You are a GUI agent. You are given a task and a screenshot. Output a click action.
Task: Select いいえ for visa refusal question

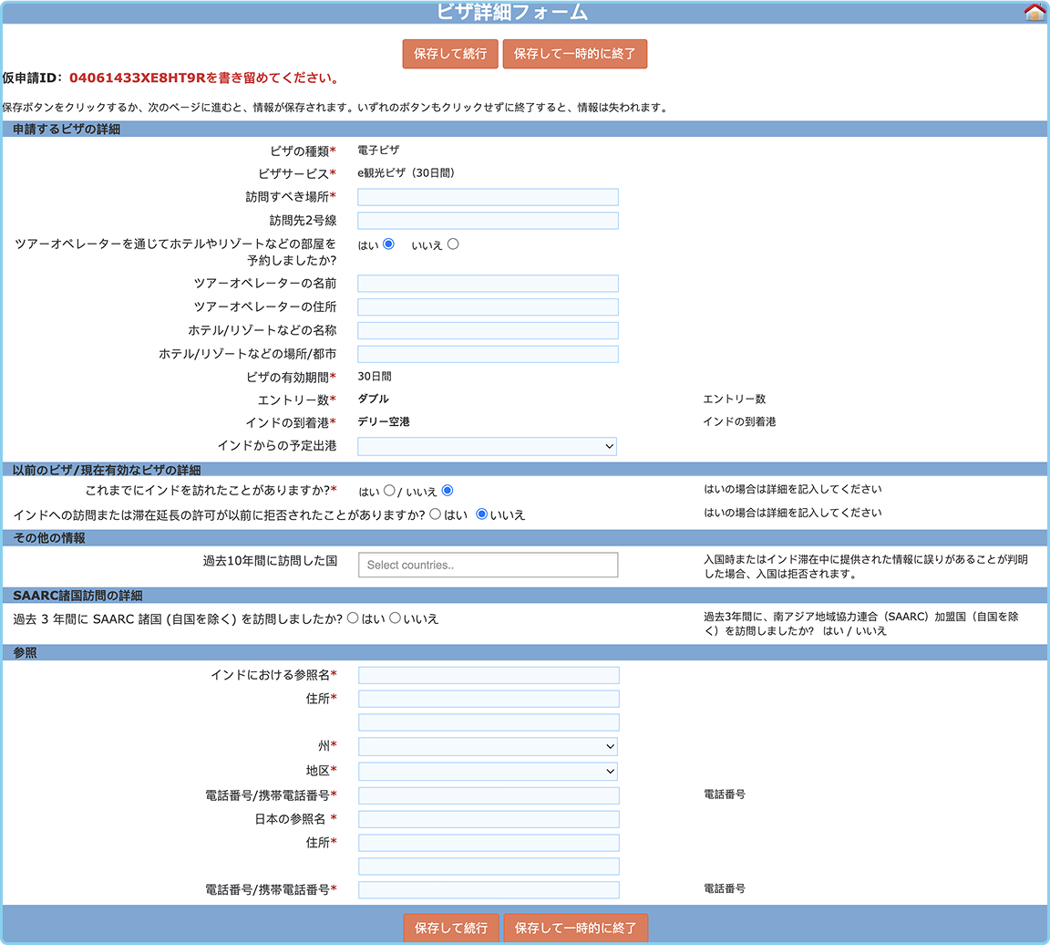click(481, 514)
